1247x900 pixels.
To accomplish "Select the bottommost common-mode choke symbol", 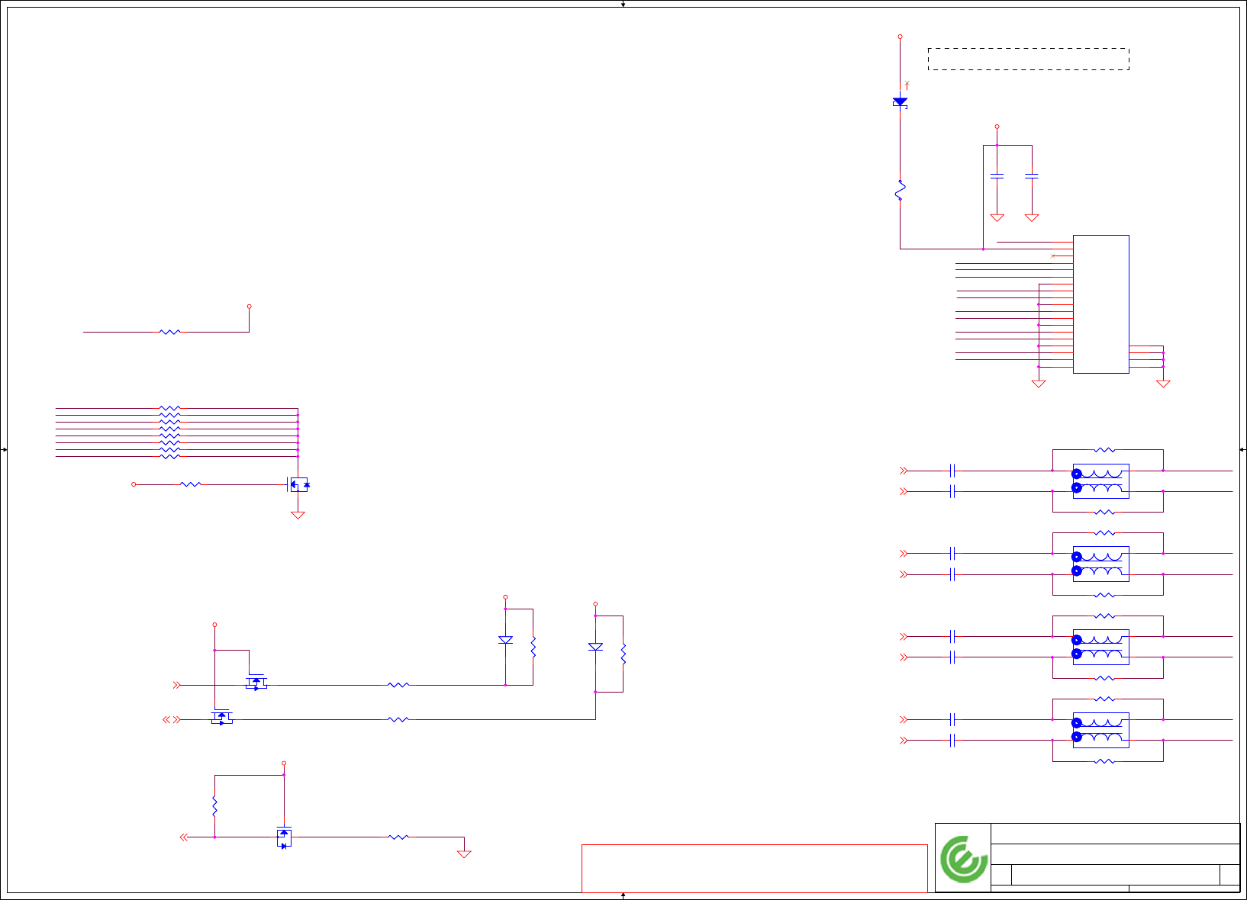I will click(x=1100, y=730).
